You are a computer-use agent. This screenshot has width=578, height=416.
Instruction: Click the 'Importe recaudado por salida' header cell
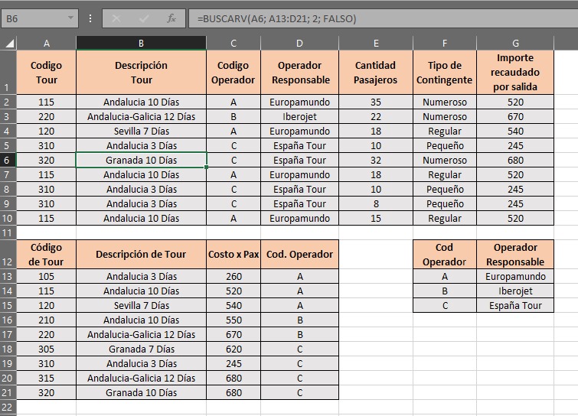[515, 73]
